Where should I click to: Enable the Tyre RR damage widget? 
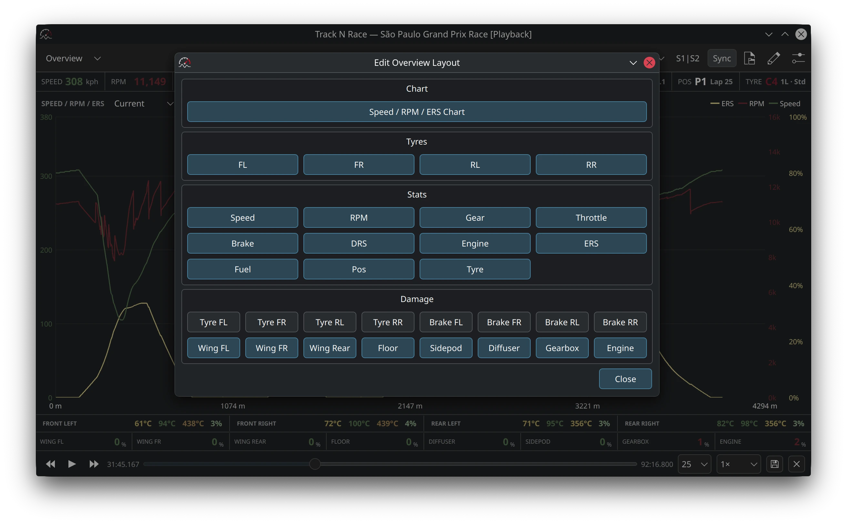tap(388, 322)
